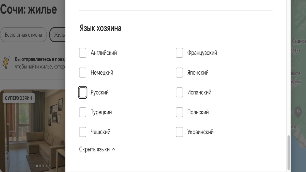Click the chevron next to Скрыть языки
The width and height of the screenshot is (306, 172).
tap(113, 150)
